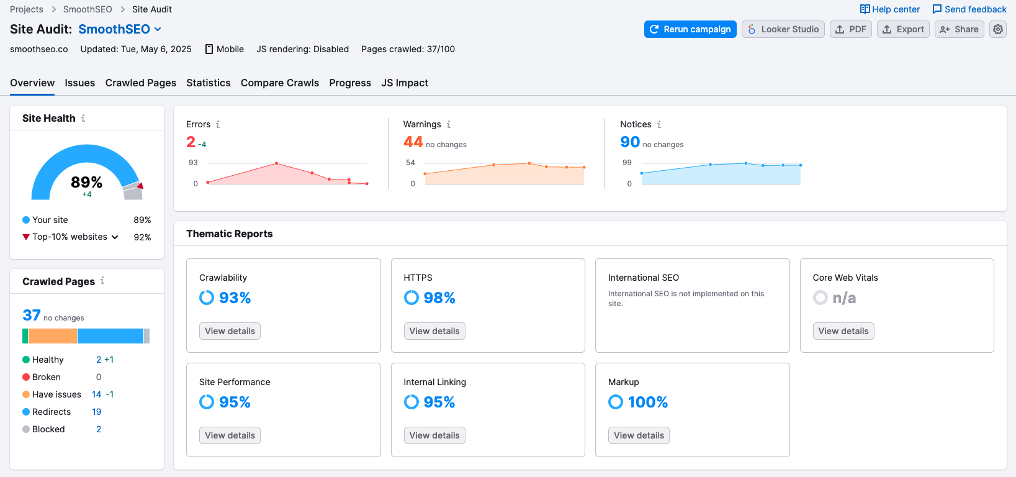Click the Notices info icon
Screen dimensions: 1016x477
[659, 124]
